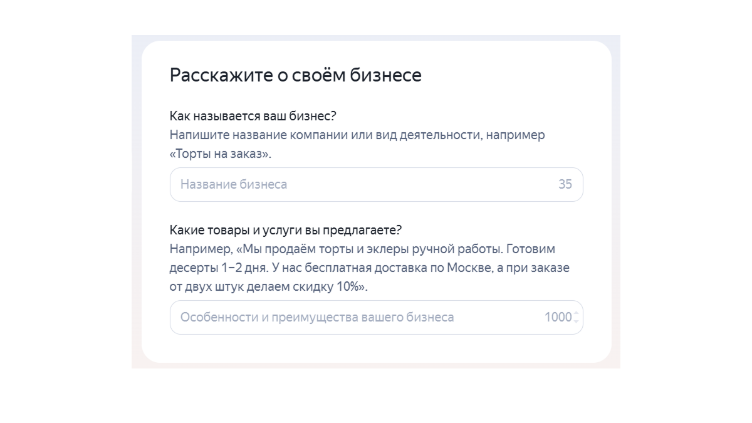The image size is (752, 423).
Task: Click the 1000 character counter
Action: (558, 317)
